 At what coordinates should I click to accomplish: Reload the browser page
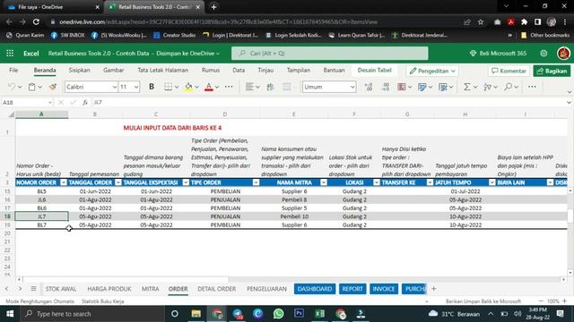coord(36,21)
